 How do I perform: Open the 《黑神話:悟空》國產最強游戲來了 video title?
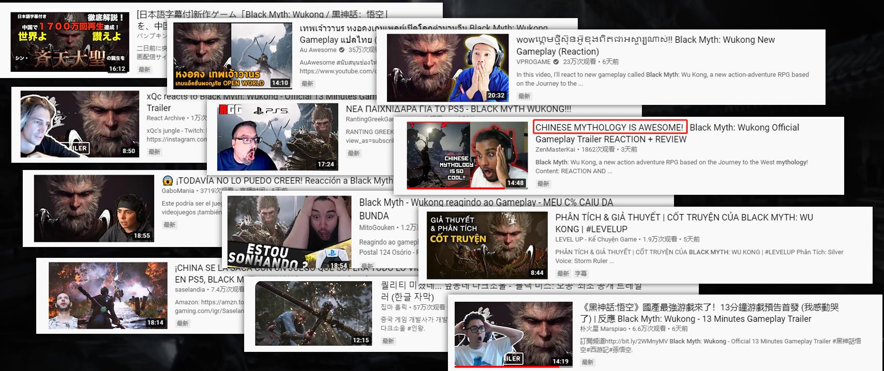click(x=709, y=313)
